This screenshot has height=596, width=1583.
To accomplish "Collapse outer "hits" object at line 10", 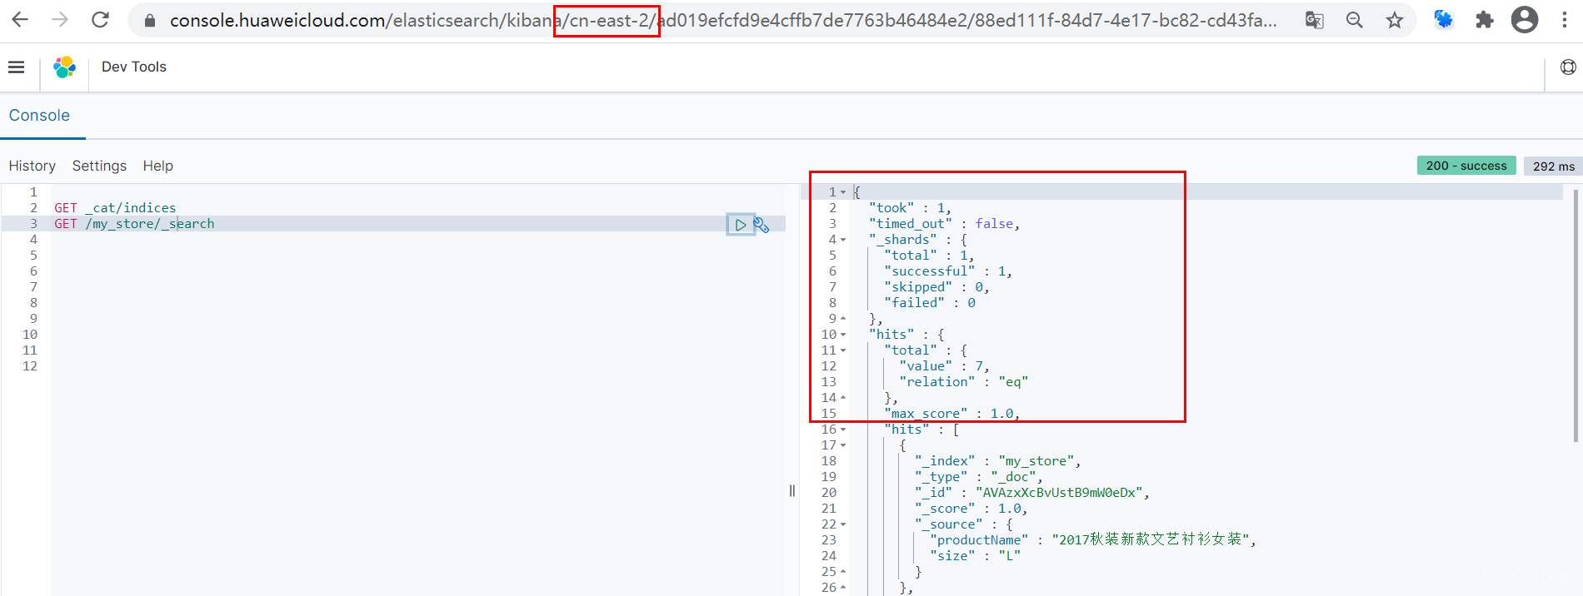I will (843, 335).
